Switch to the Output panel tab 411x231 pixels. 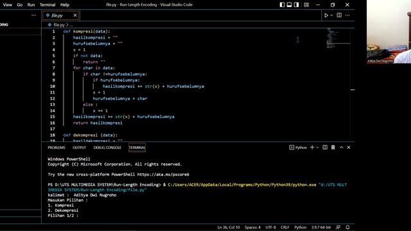point(79,148)
